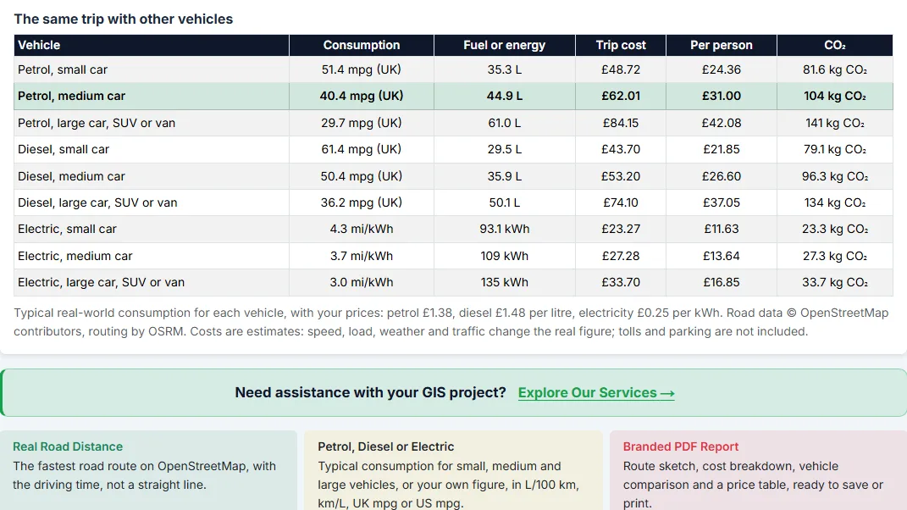Click the 81.6 kg CO₂ cell

[x=835, y=69]
